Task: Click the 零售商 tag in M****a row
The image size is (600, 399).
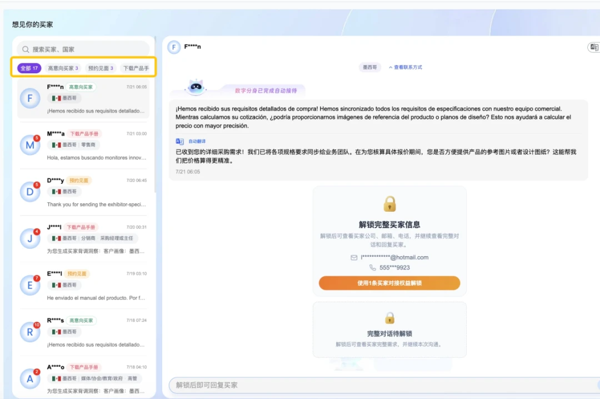Action: pos(88,144)
